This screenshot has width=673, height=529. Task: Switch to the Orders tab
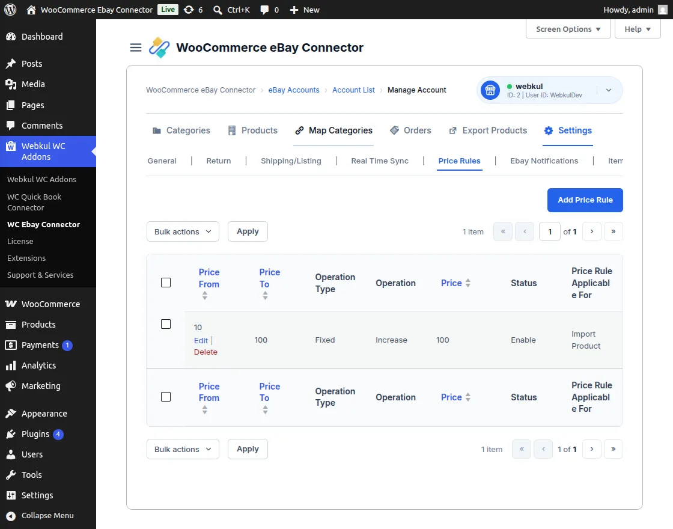coord(410,130)
